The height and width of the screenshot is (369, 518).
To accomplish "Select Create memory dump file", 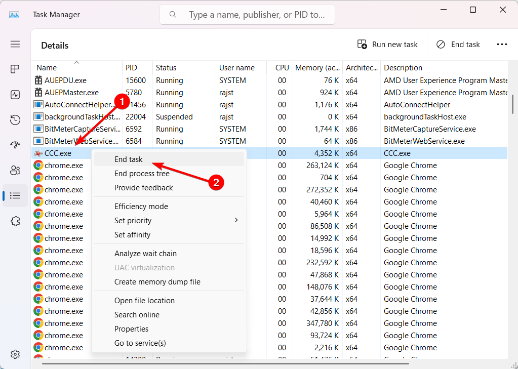I will click(x=169, y=282).
